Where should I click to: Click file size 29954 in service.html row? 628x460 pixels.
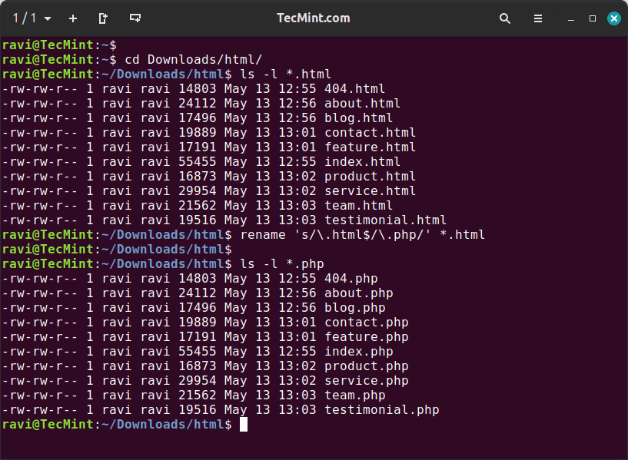(197, 190)
